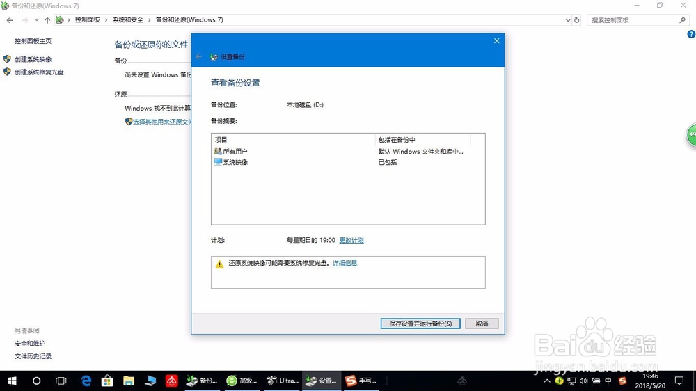
Task: Switch to the 设置... taskbar window
Action: point(322,381)
